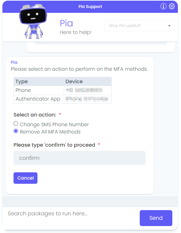Click the Device column header
Screen dimensions: 181x233
(x=74, y=81)
